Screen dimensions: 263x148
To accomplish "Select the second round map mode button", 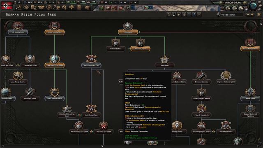I will [234, 8].
